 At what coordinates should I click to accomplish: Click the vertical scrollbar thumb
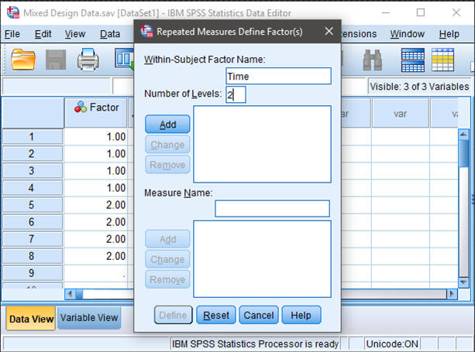click(x=464, y=154)
